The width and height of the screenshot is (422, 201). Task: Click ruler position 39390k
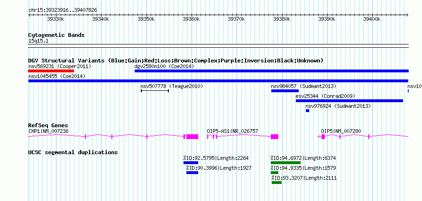327,19
